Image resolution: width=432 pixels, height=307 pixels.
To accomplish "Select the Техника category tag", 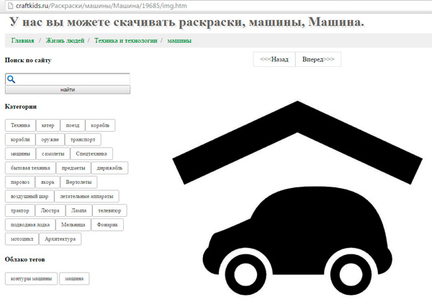I will click(x=20, y=125).
